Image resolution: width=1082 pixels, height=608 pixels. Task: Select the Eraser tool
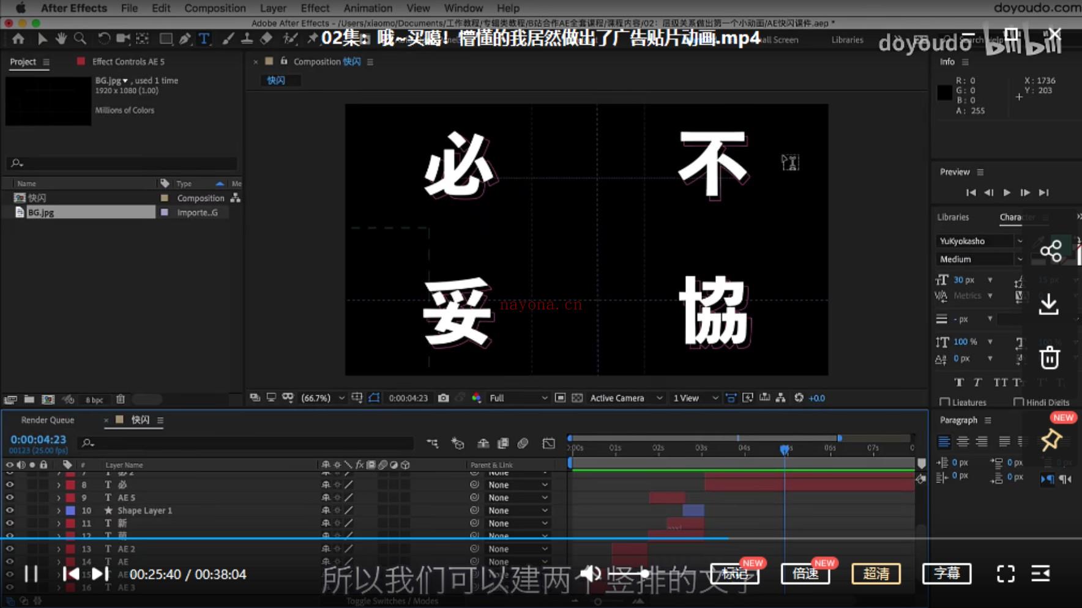266,39
